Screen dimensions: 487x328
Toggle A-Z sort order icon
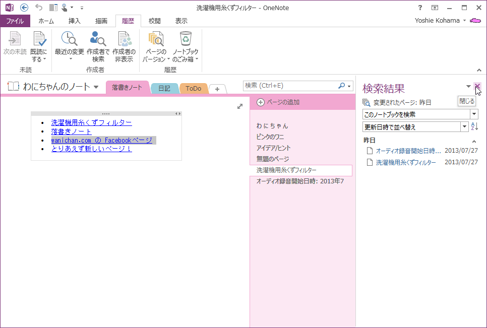coord(474,126)
